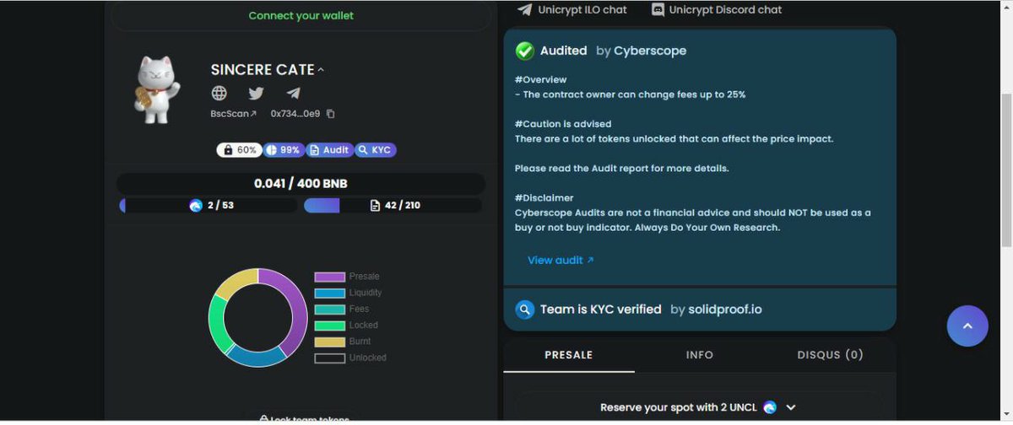
Task: Open Unicrypt ILO chat on Telegram
Action: click(x=573, y=10)
